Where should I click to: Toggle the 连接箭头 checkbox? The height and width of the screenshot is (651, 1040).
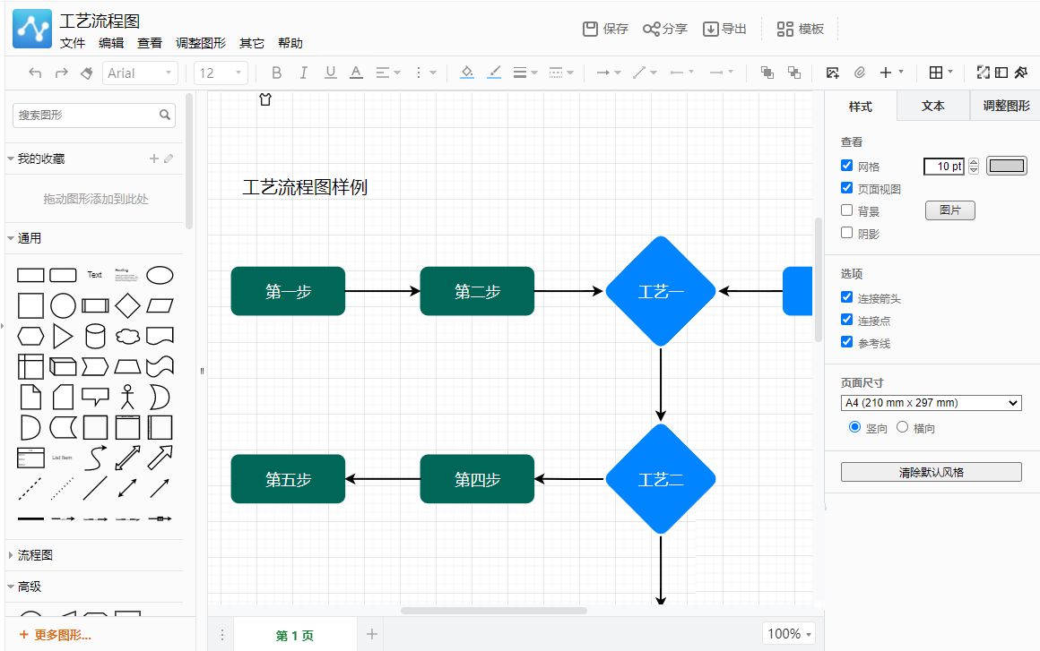click(x=847, y=297)
